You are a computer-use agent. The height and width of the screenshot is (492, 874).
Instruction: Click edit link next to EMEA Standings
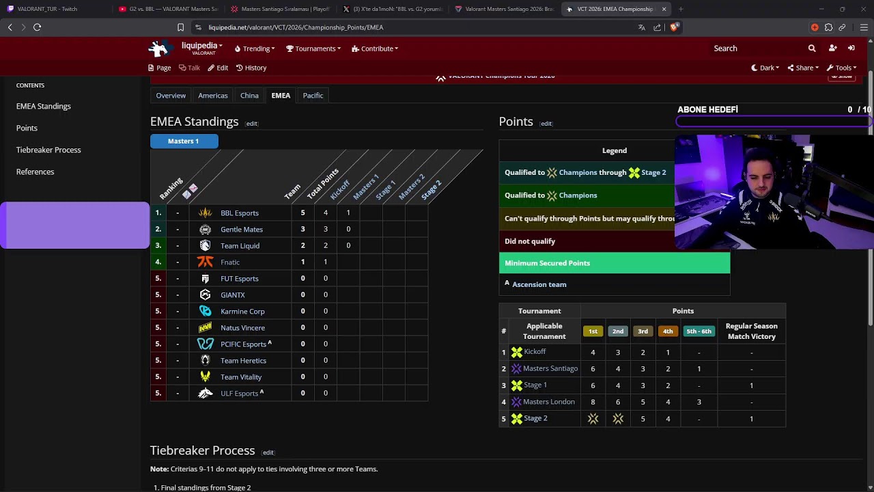tap(252, 124)
